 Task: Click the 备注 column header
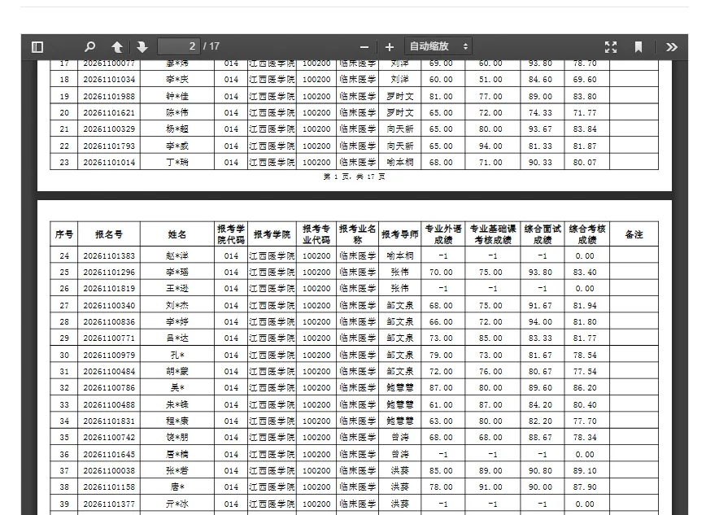pyautogui.click(x=634, y=234)
